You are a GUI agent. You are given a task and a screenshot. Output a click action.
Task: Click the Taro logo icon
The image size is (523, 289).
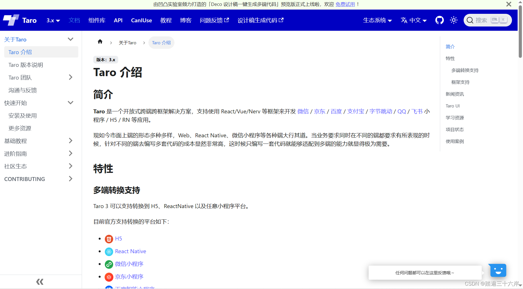click(11, 20)
